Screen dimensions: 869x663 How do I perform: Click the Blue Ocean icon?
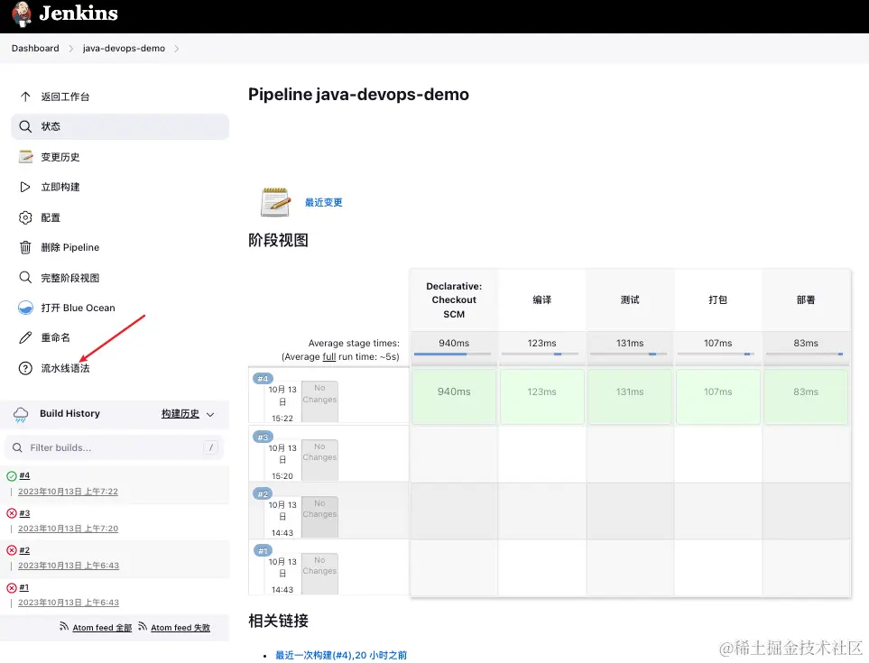click(x=25, y=308)
